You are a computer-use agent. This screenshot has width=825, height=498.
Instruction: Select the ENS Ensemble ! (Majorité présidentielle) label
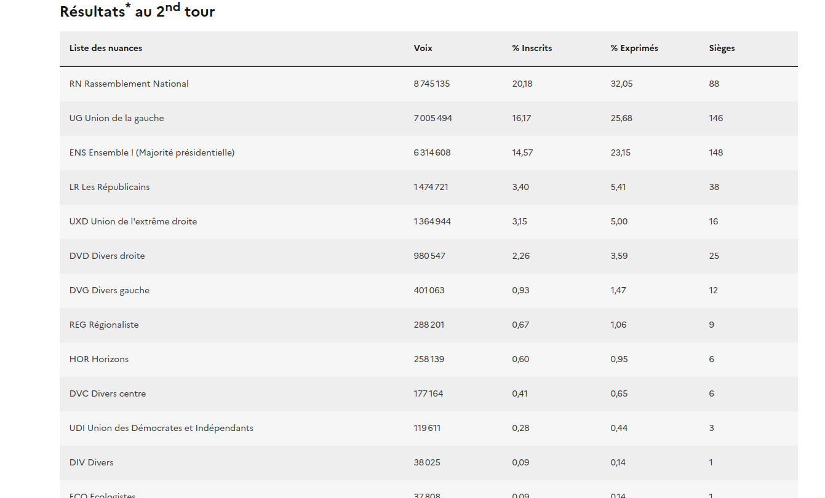coord(152,152)
